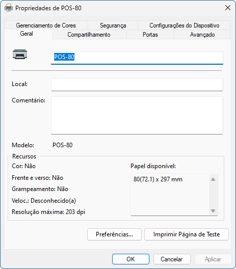The image size is (236, 269).
Task: Close the Propriedades de POS-80 dialog
Action: [228, 8]
